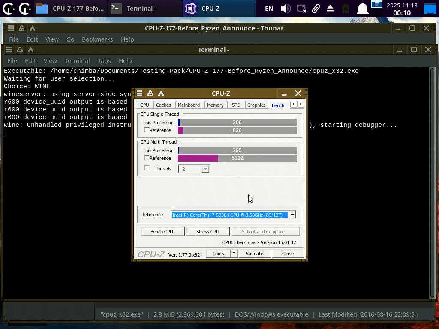Open the Terminal menu in Terminal
Viewport: 439px width, 329px height.
pyautogui.click(x=77, y=61)
